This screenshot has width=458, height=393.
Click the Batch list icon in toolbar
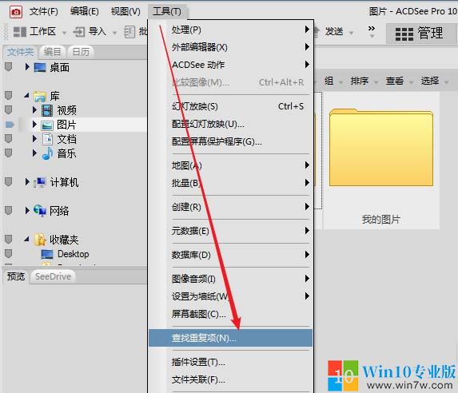tap(129, 31)
